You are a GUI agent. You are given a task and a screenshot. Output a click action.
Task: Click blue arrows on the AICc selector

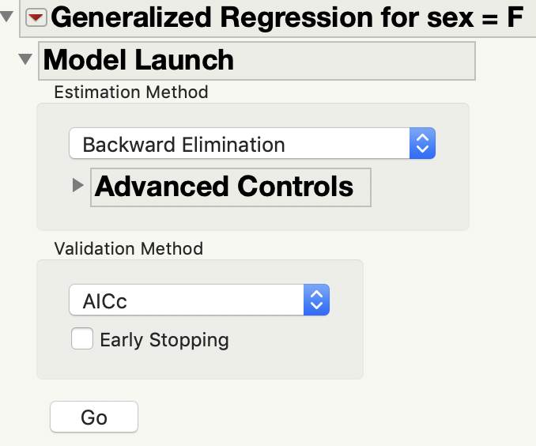[316, 301]
